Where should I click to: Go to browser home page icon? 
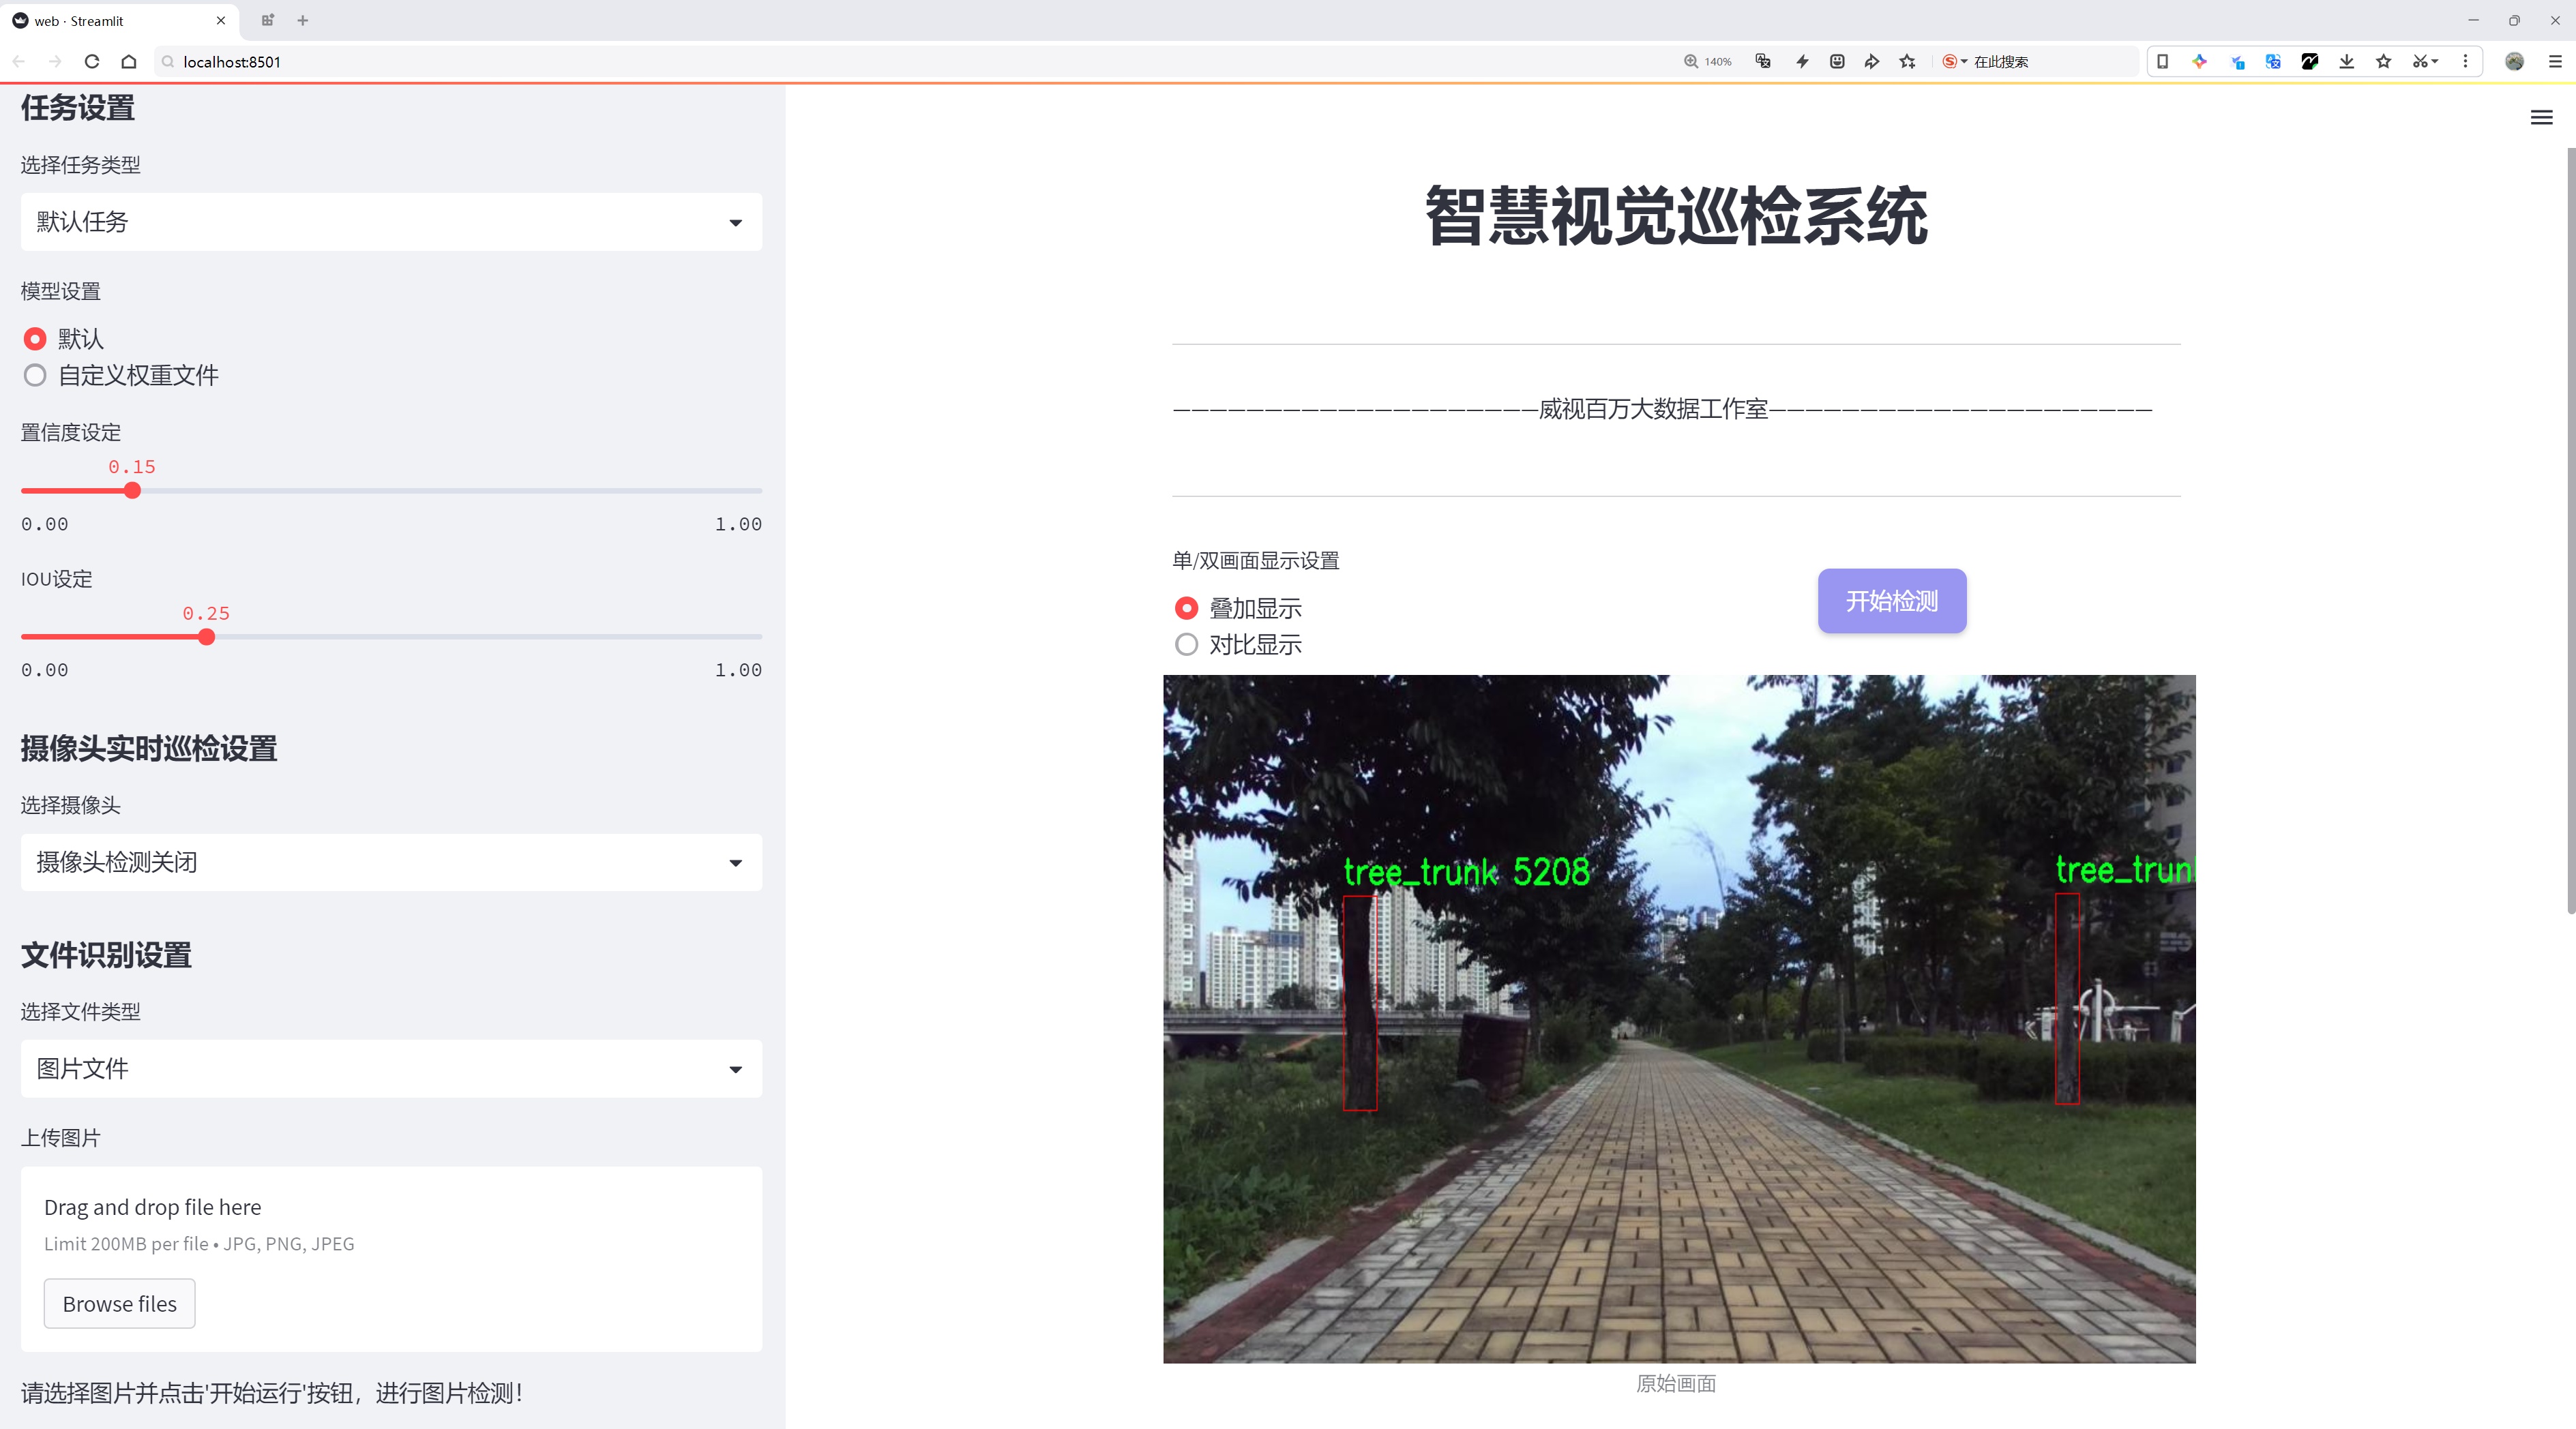(x=129, y=62)
